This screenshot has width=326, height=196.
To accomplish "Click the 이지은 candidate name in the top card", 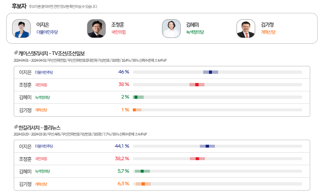I will 43,25.
